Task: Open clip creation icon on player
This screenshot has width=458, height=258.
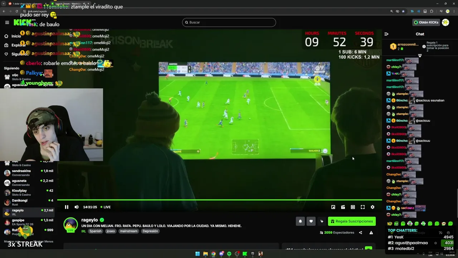Action: click(x=343, y=207)
